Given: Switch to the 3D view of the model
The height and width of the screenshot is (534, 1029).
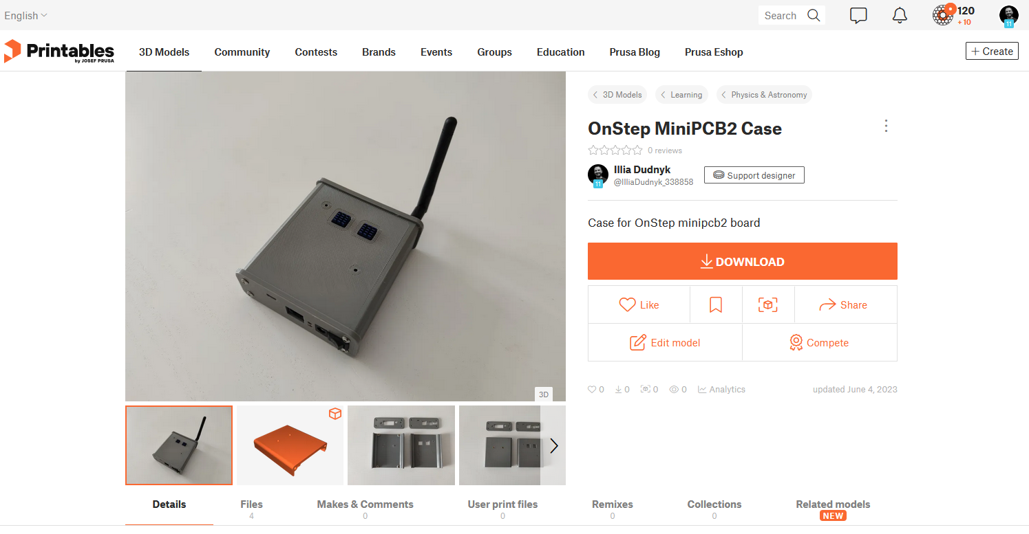Looking at the screenshot, I should [543, 394].
